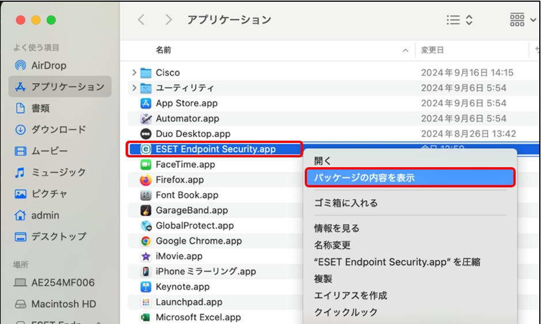541x324 pixels.
Task: Click the AE254MF006 computer icon
Action: coord(20,282)
